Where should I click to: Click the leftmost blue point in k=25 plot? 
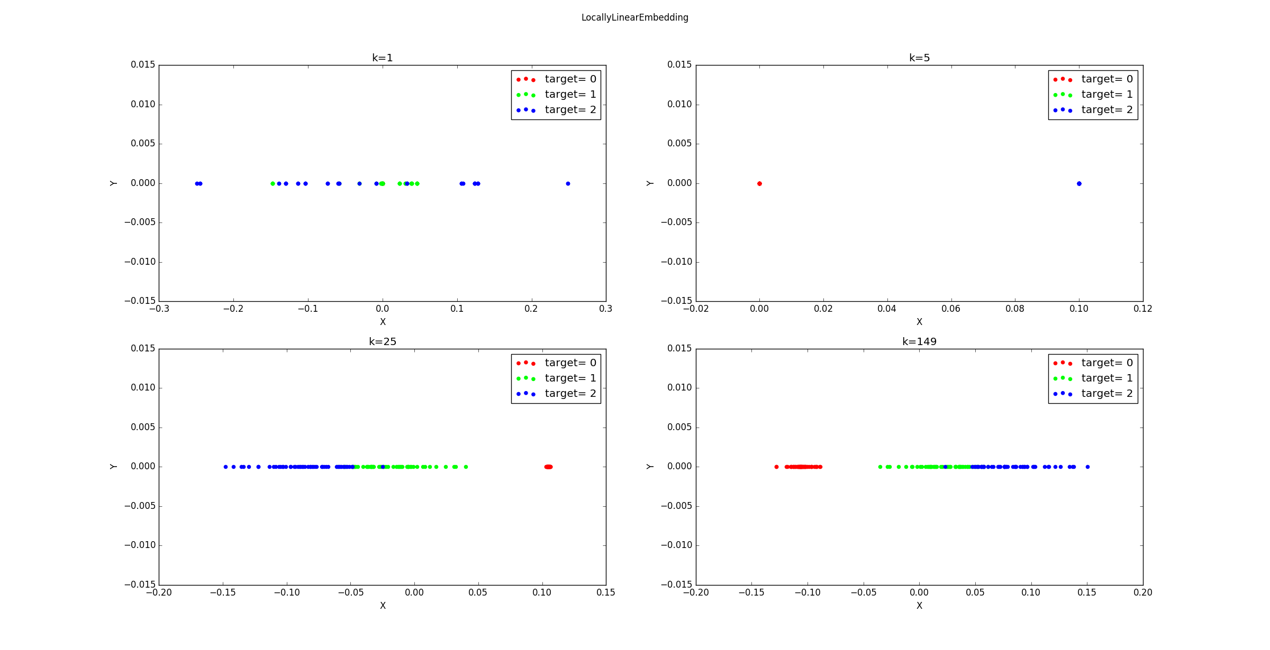tap(225, 467)
